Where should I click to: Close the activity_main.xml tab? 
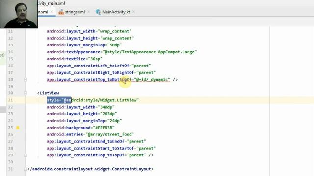click(x=52, y=12)
